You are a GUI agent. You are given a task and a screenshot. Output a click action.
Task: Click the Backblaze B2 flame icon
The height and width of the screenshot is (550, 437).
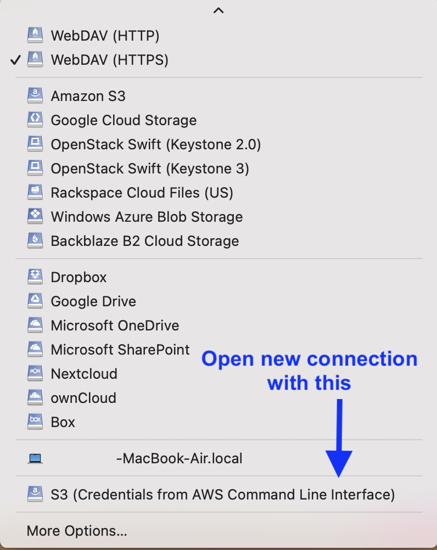pyautogui.click(x=35, y=241)
